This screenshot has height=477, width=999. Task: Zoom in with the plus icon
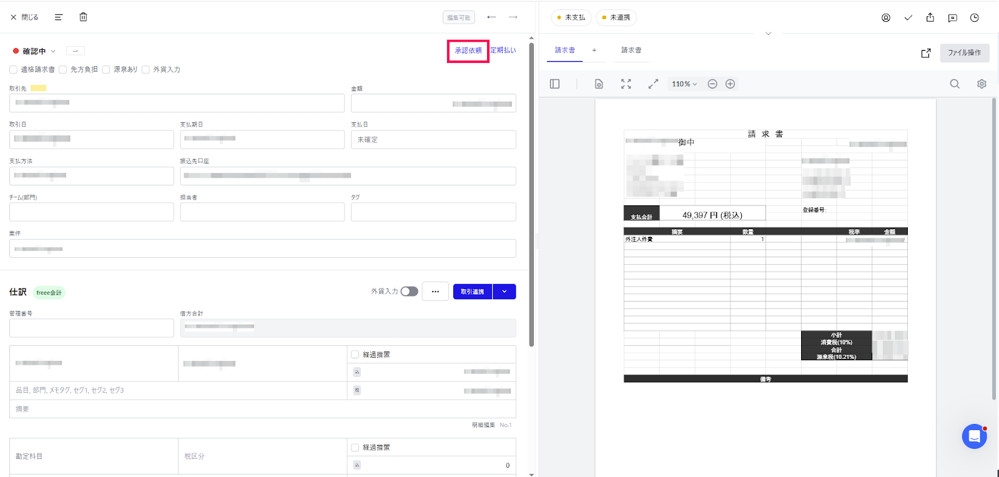click(x=730, y=84)
